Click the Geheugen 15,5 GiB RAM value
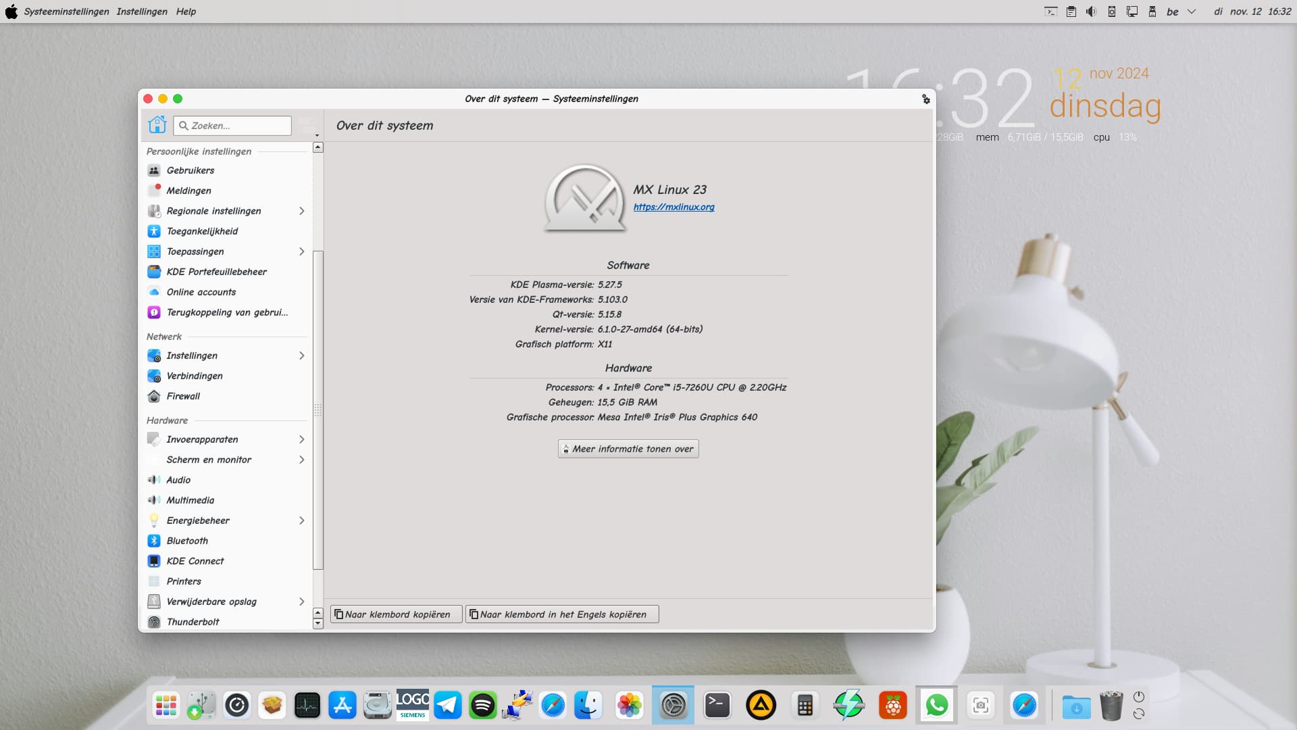The width and height of the screenshot is (1297, 730). click(x=628, y=402)
